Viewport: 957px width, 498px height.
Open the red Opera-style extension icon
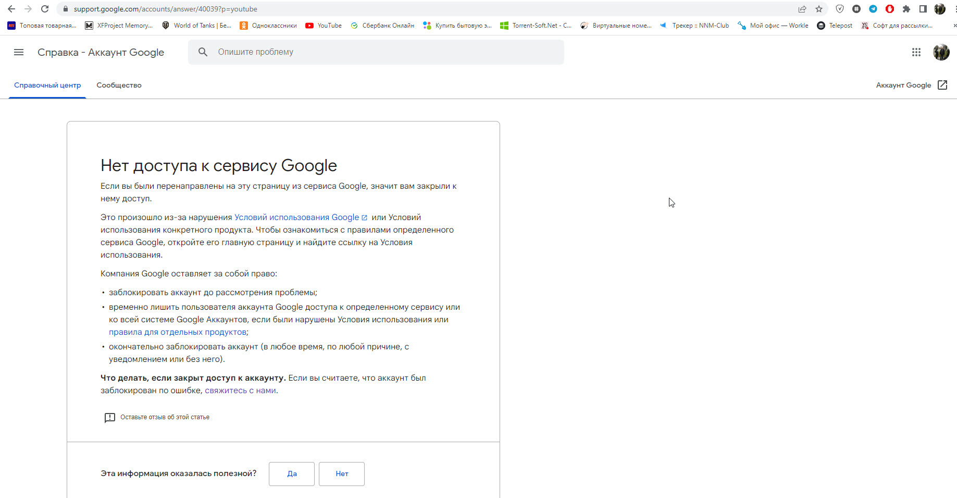point(890,9)
